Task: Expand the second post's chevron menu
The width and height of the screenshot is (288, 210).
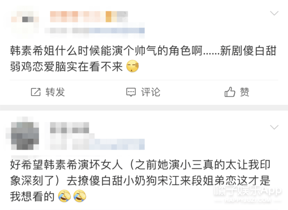Action: [x=274, y=127]
